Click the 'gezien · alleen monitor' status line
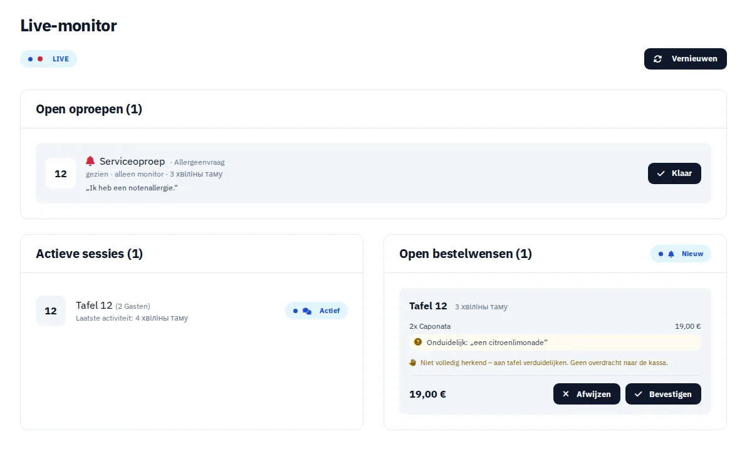Screen dimensions: 747x449 (154, 174)
